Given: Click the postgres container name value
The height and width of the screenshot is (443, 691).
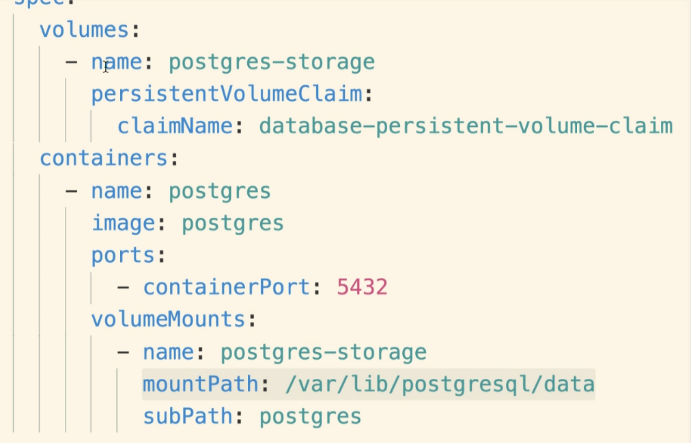Looking at the screenshot, I should tap(220, 190).
